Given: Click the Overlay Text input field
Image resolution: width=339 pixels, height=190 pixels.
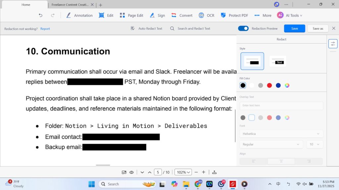Looking at the screenshot, I should 281,106.
